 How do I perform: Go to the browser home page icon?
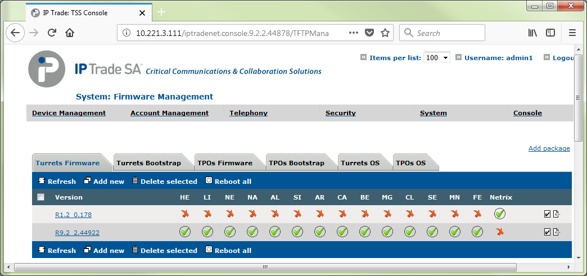coord(70,33)
